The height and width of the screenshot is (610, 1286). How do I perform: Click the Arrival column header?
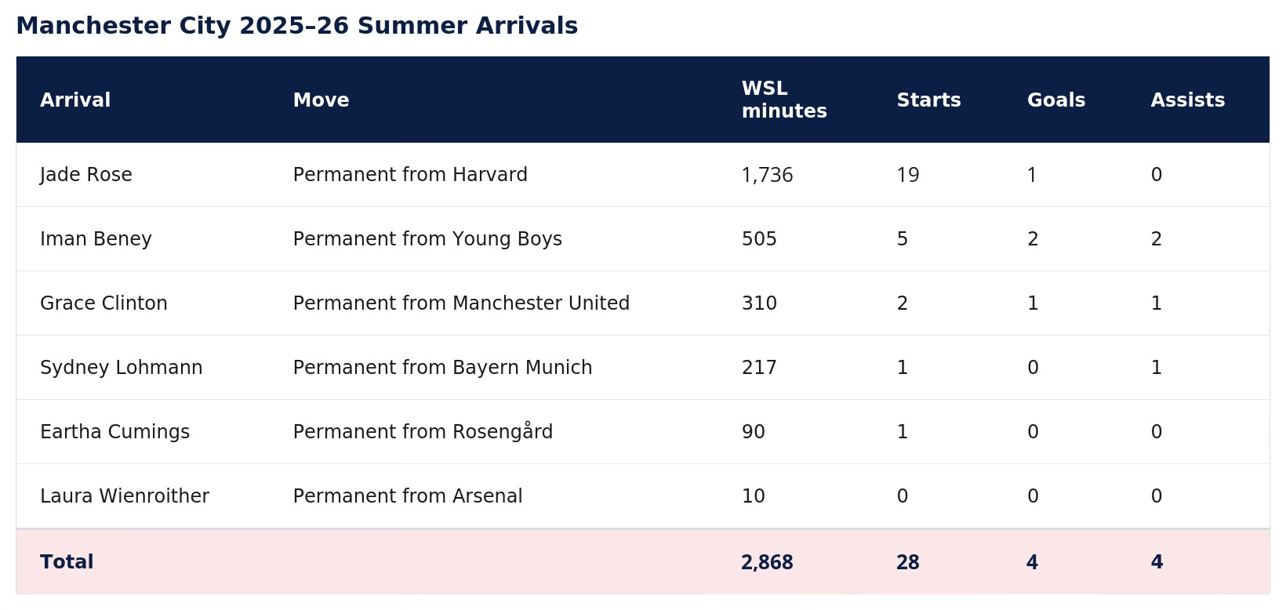click(75, 100)
